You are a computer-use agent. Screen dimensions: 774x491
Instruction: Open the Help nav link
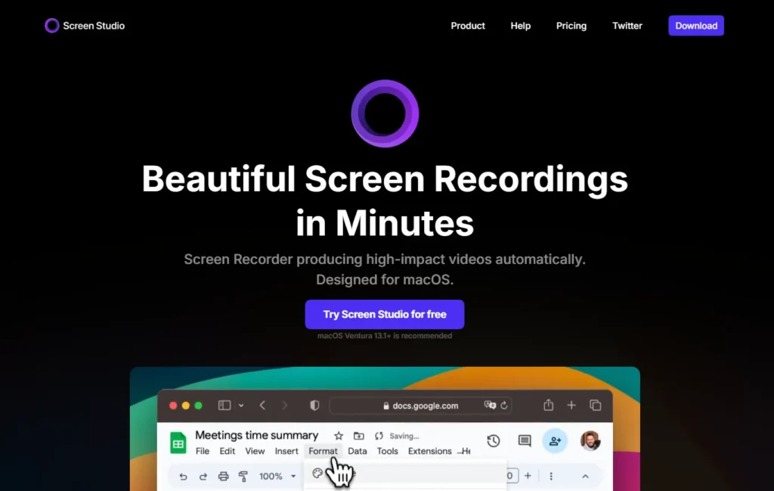(x=520, y=26)
